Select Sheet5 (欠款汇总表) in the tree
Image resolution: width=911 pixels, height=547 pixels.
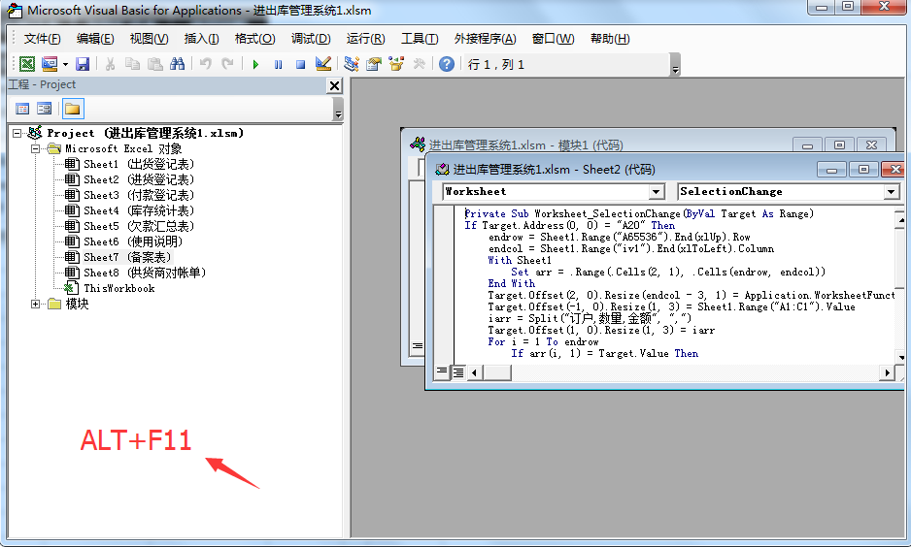[x=129, y=226]
